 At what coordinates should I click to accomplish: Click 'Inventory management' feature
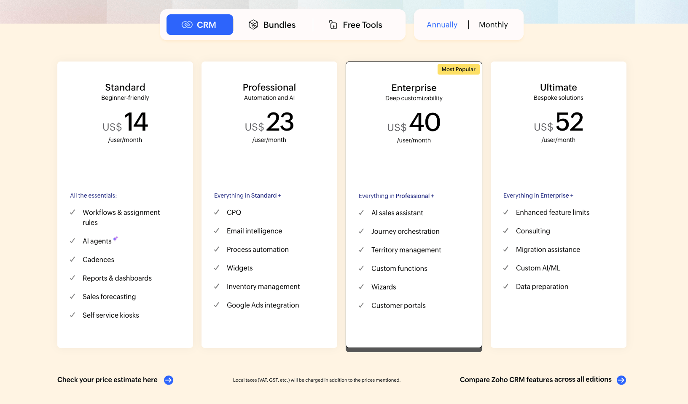pos(263,286)
